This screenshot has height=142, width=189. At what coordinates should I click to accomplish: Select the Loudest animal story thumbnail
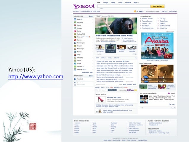click(x=111, y=49)
